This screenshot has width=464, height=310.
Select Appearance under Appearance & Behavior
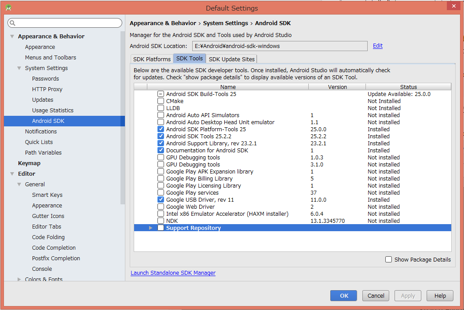[40, 47]
